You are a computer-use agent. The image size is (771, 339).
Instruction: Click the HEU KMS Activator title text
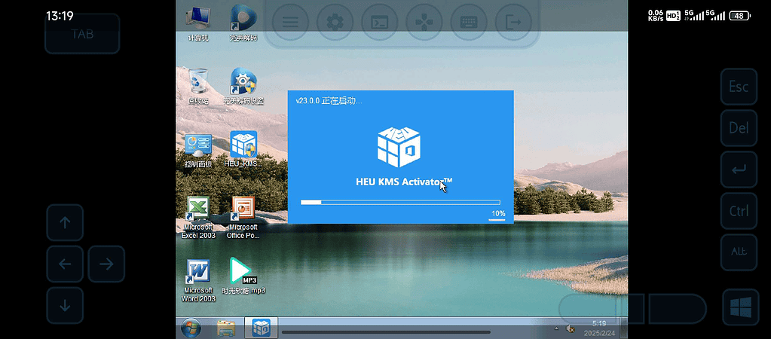[x=404, y=182]
